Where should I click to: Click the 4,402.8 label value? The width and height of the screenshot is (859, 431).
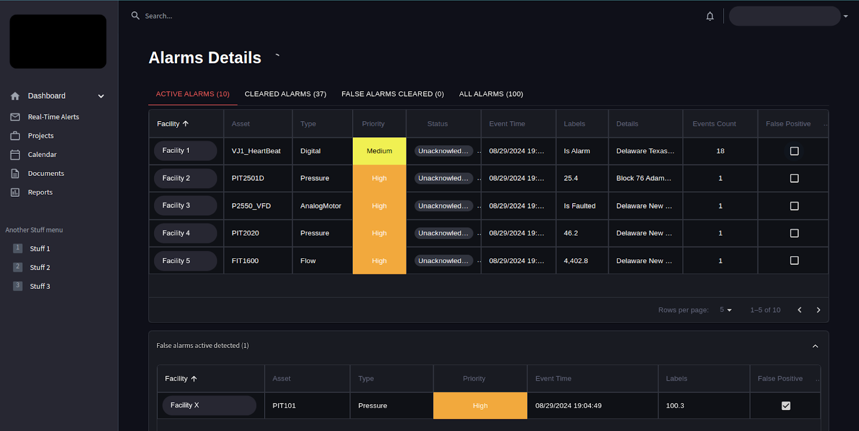576,261
